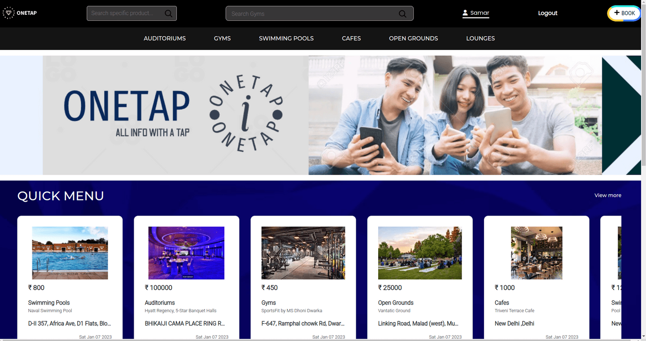
Task: Open the Hyatt Regency auditorium photo
Action: 186,253
